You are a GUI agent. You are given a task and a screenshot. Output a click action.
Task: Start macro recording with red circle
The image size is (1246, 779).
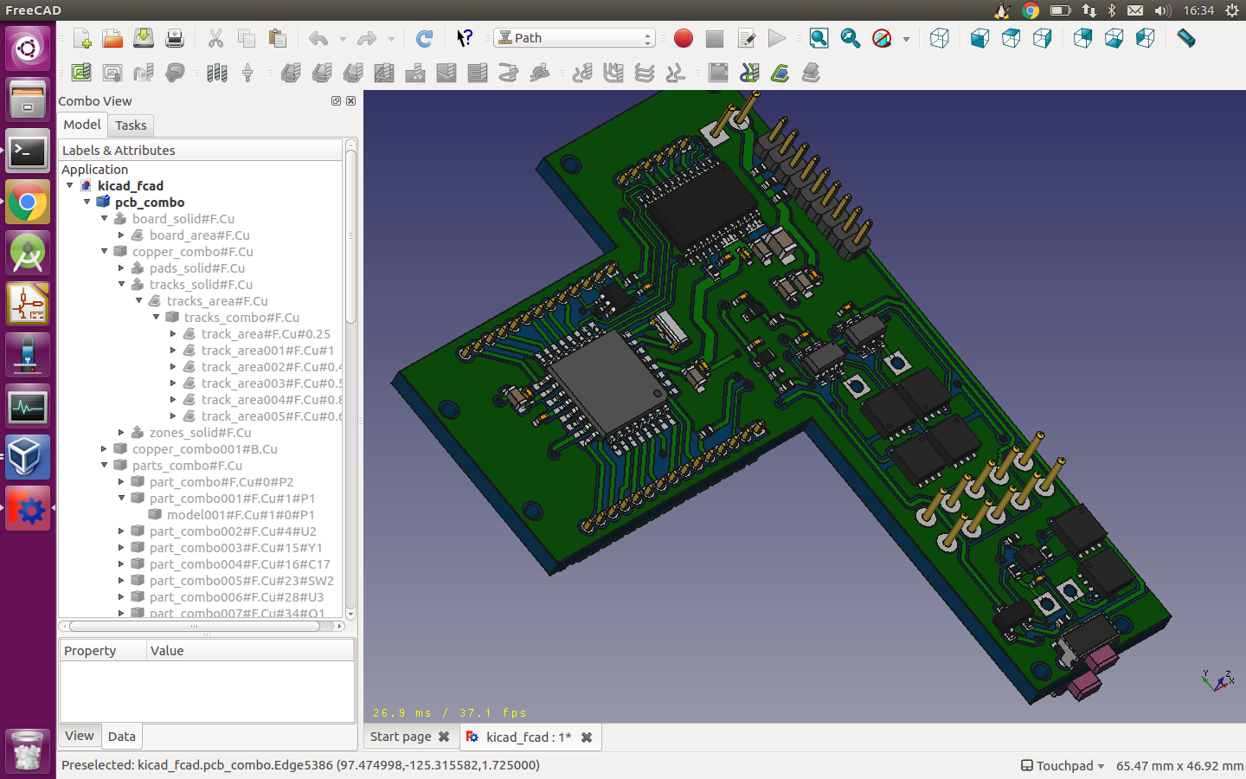[684, 38]
